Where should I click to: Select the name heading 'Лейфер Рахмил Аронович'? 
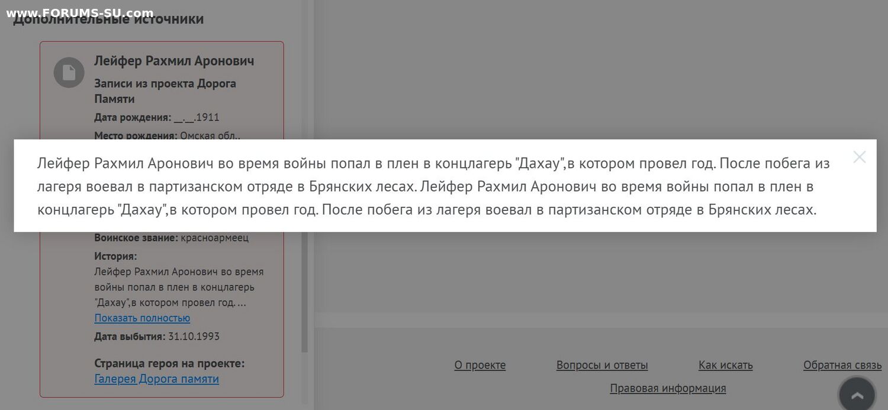tap(174, 61)
